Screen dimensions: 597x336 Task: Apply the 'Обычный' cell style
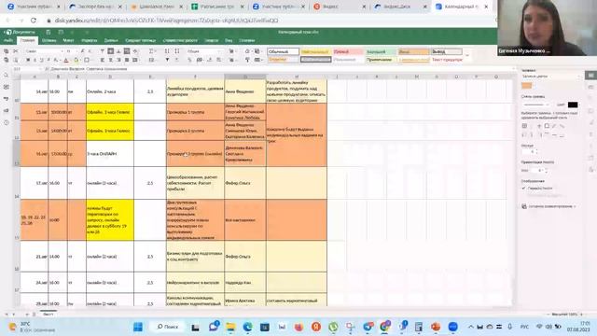tap(283, 51)
